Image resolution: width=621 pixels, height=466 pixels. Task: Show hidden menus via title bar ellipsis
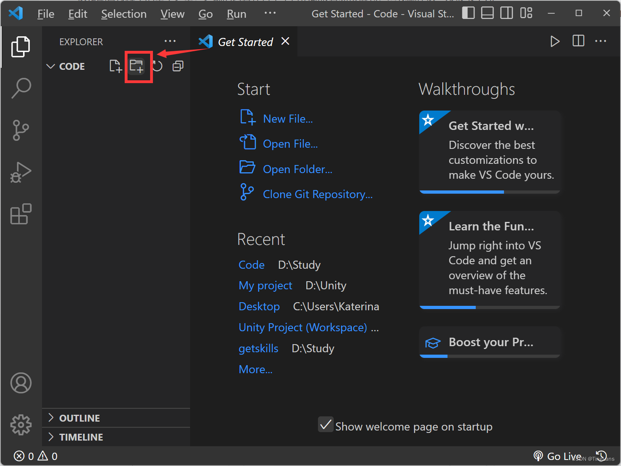[270, 13]
